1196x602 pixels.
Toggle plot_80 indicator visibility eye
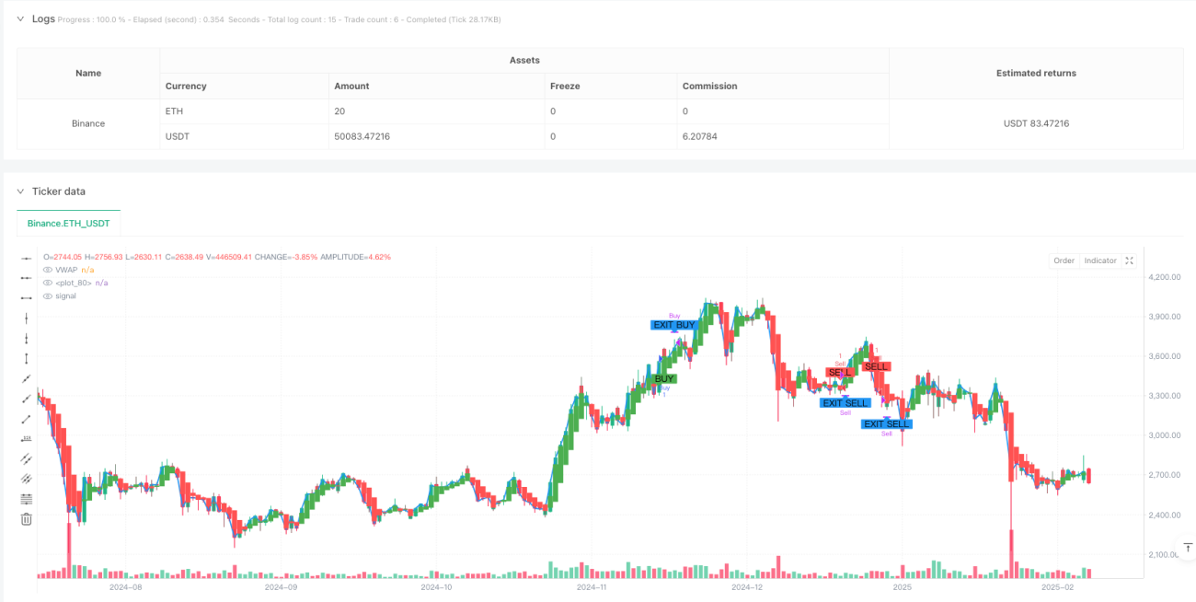(x=48, y=283)
